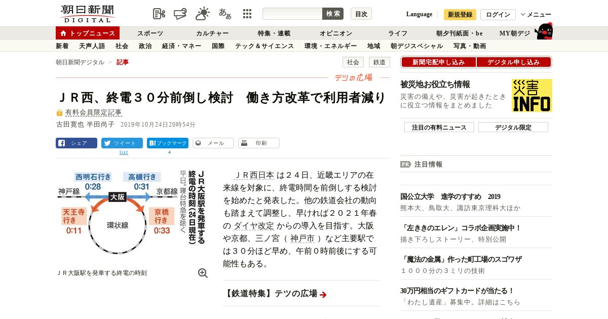
Task: Click the 検索 search button
Action: click(x=333, y=14)
